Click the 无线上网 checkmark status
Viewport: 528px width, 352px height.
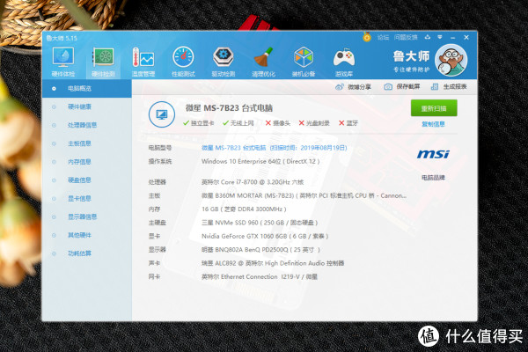[x=238, y=123]
